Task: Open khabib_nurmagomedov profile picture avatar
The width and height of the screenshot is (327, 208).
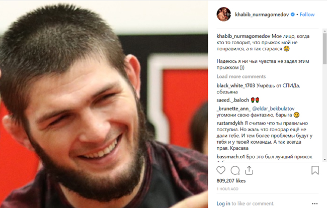Action: pos(224,14)
